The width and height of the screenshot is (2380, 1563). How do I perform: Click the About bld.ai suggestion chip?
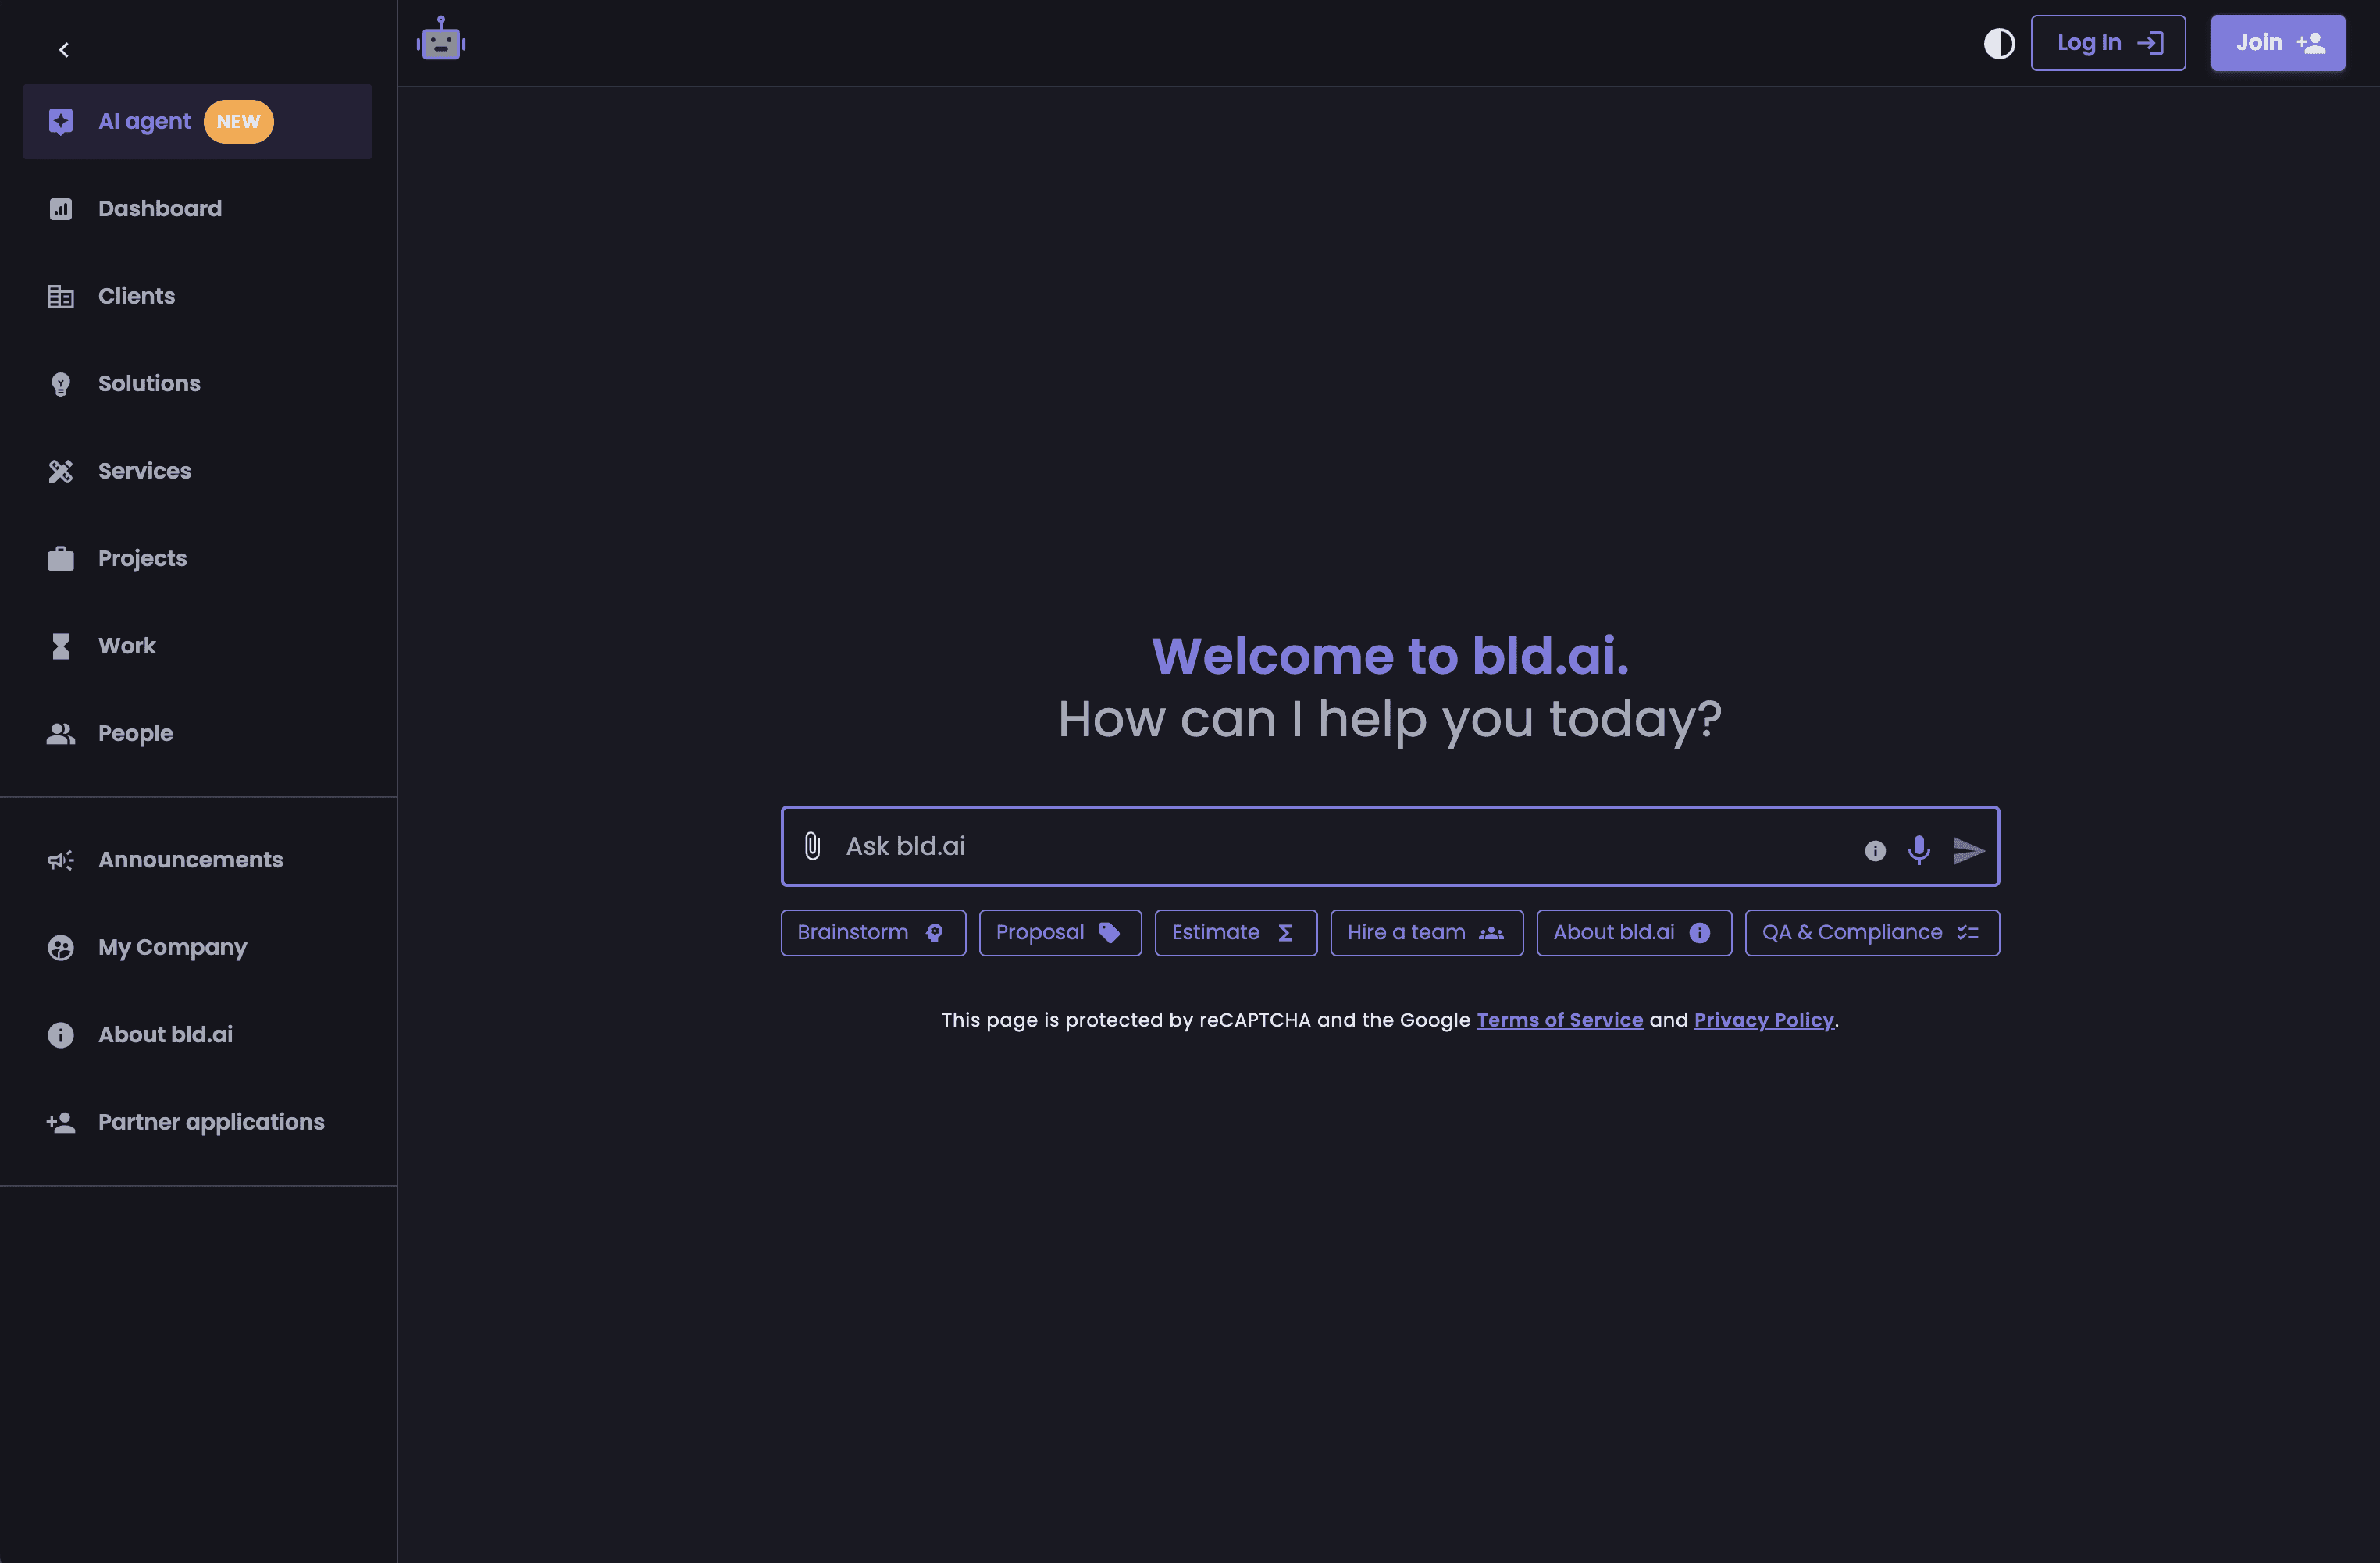[x=1634, y=933]
